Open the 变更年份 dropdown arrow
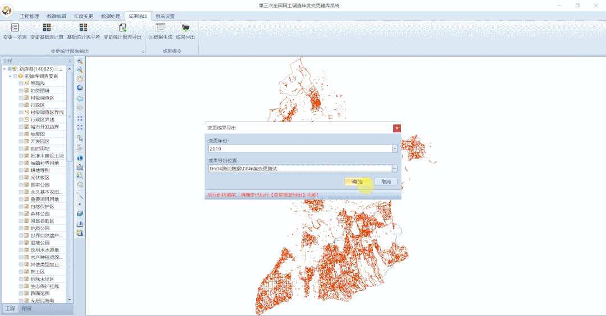 [x=395, y=148]
